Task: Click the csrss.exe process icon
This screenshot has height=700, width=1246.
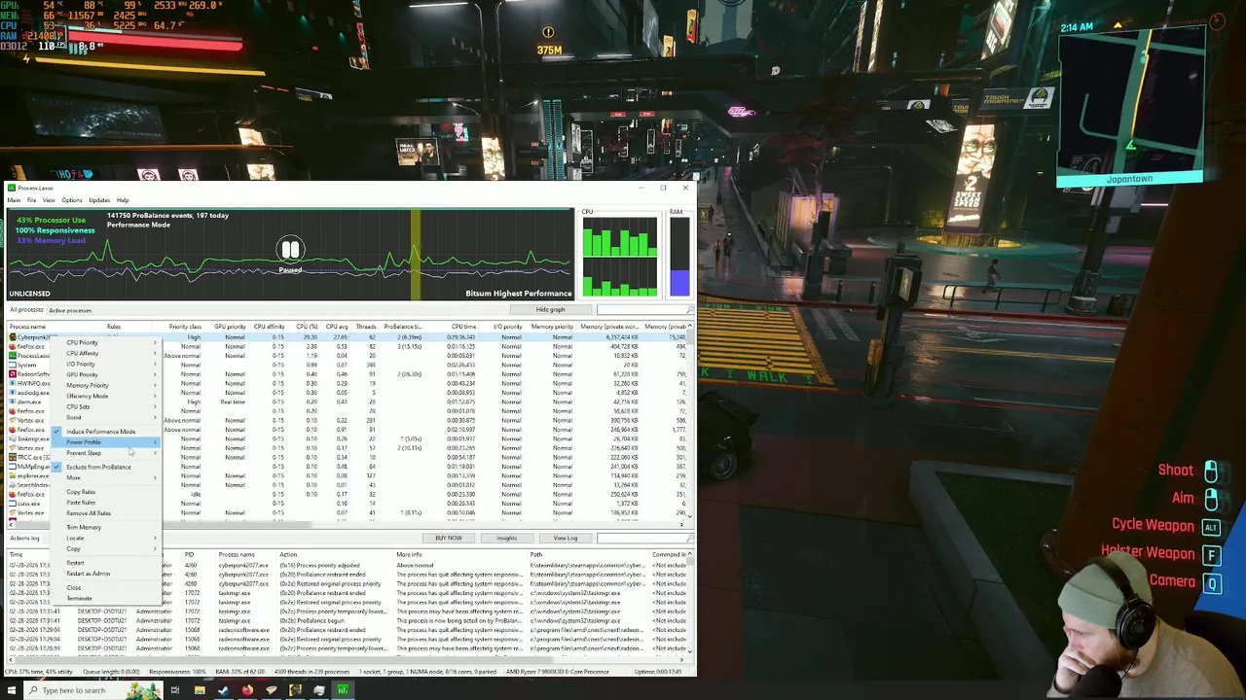Action: (x=13, y=504)
